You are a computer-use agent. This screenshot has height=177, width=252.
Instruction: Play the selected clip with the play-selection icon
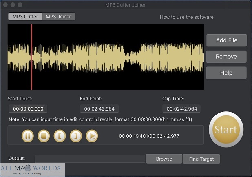[92, 136]
